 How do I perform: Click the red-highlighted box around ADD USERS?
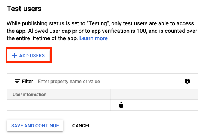[x=28, y=55]
